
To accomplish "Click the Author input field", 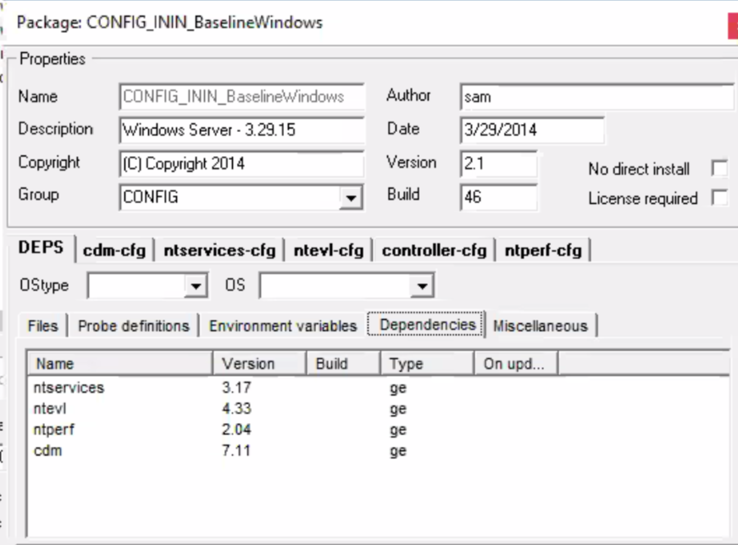I will 596,97.
